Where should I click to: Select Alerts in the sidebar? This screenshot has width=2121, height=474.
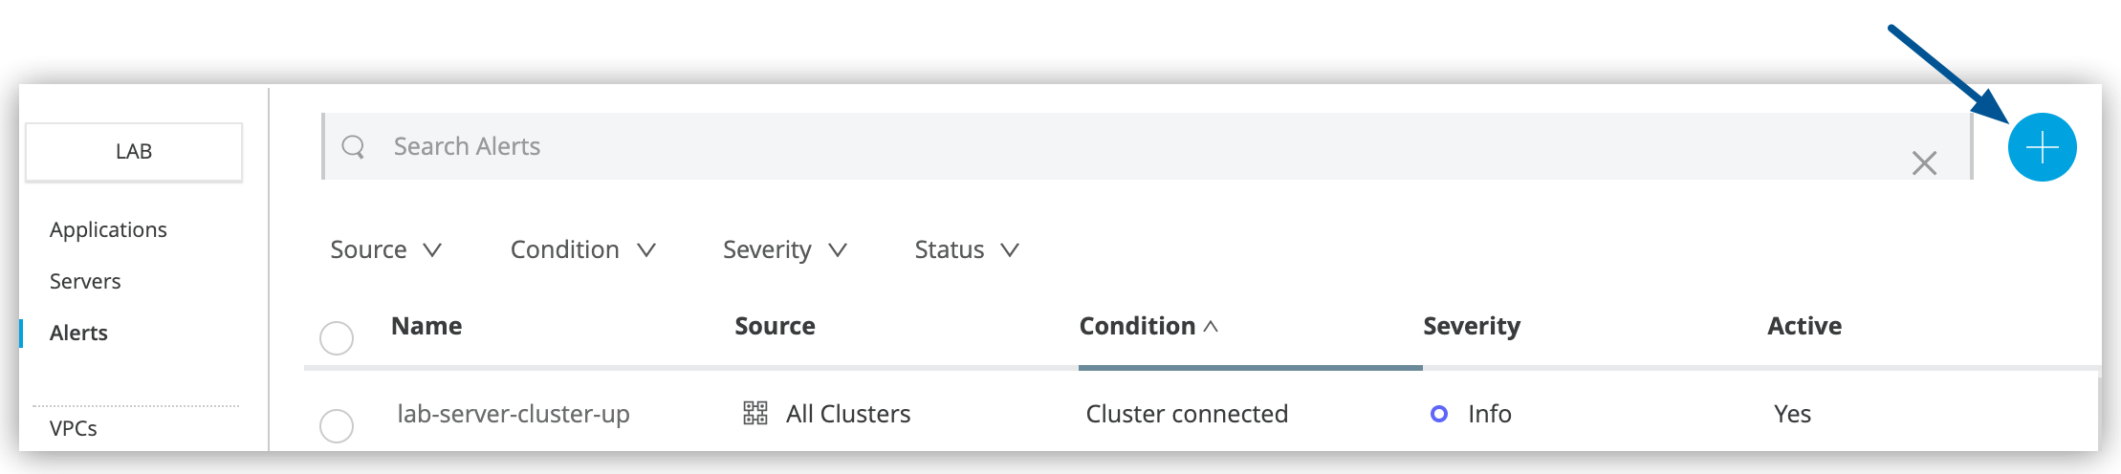pyautogui.click(x=78, y=333)
